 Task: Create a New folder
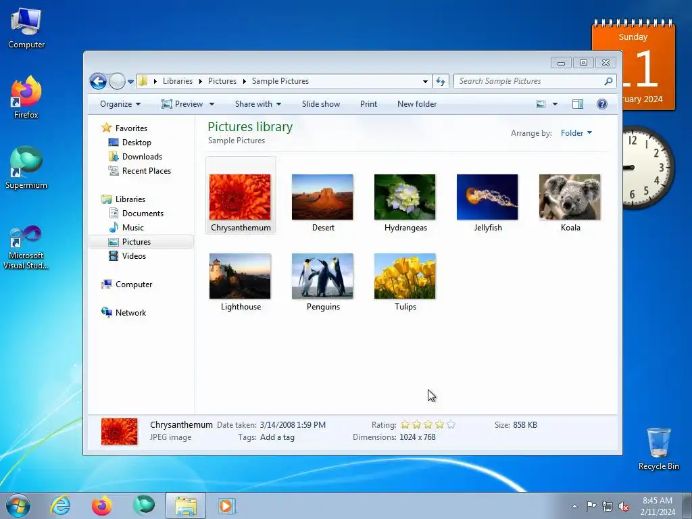(x=417, y=104)
